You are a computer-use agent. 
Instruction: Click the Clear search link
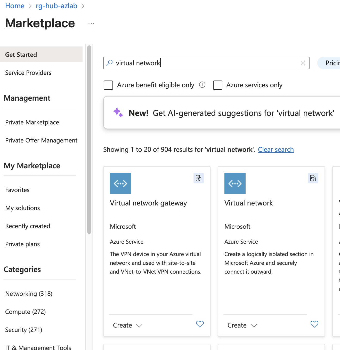point(276,149)
